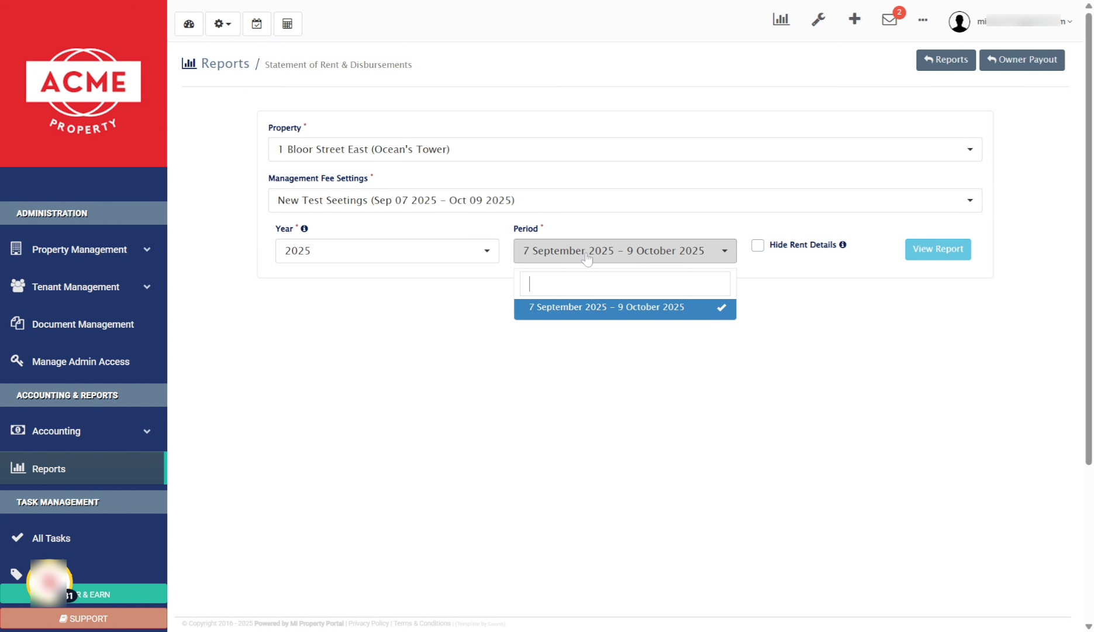Open the dashboard speedometer icon

[x=188, y=23]
